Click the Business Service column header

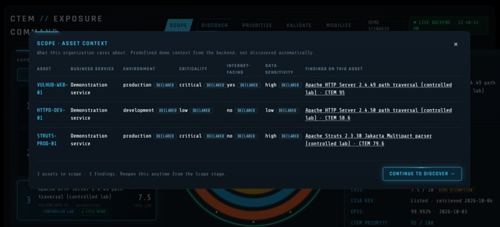pyautogui.click(x=92, y=69)
